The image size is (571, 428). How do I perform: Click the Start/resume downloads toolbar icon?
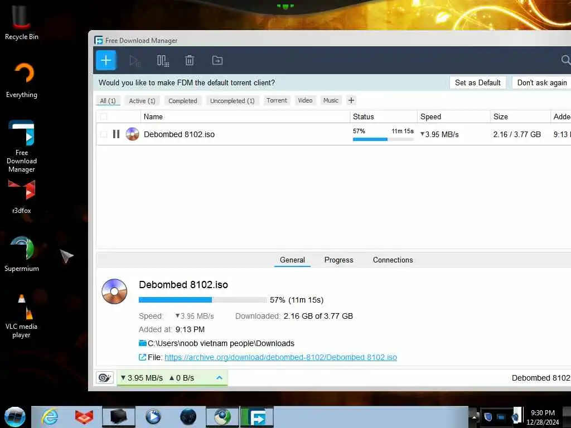[x=135, y=60]
